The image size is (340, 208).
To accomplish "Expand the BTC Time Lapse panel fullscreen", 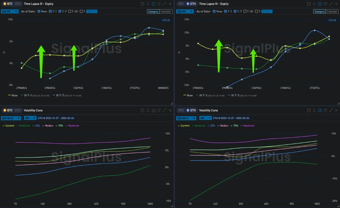I will (164, 4).
